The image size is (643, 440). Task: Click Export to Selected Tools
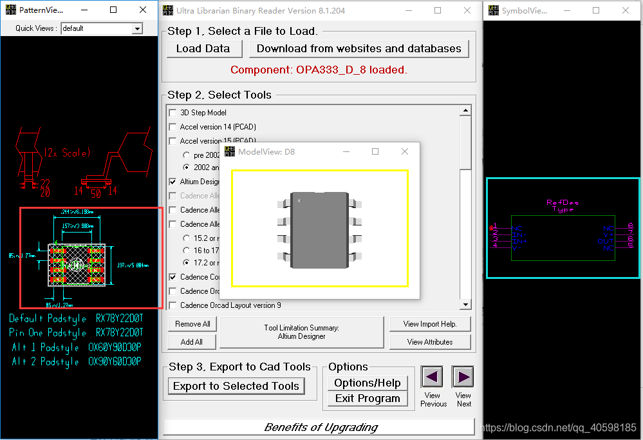(x=236, y=387)
